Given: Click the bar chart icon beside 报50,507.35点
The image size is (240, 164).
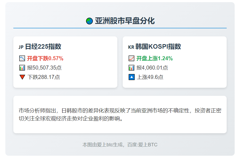Looking at the screenshot, I should click(x=22, y=68).
